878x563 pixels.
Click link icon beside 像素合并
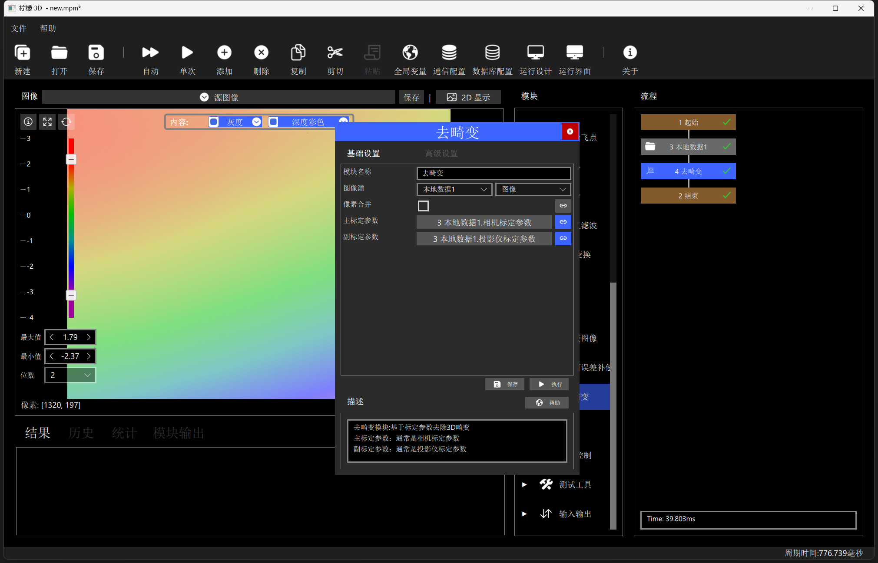pos(563,206)
